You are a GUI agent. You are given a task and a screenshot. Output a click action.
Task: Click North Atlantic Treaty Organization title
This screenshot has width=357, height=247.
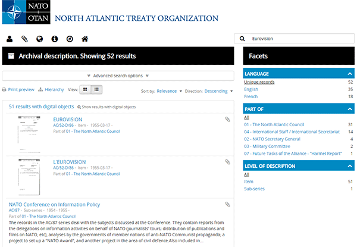(137, 18)
